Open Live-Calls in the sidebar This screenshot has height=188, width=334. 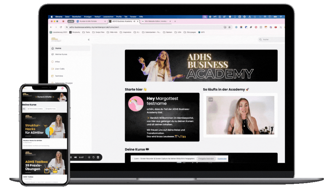tap(59, 69)
